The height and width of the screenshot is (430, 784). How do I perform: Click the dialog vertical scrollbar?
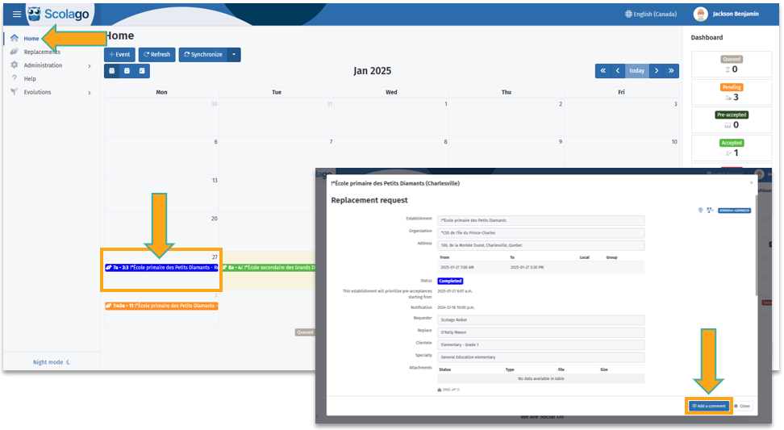(756, 245)
